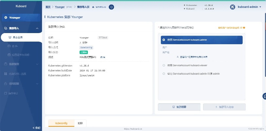This screenshot has width=266, height=131.
Task: Click the 集群概要 button
Action: 179,107
